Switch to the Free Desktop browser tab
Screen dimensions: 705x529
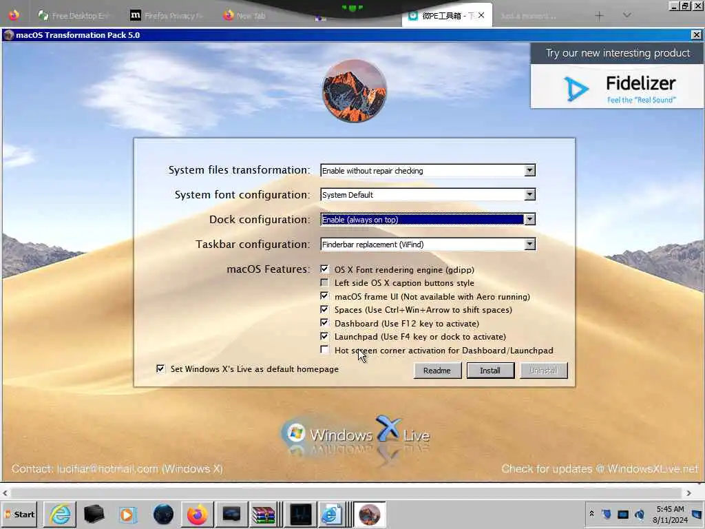click(x=73, y=16)
